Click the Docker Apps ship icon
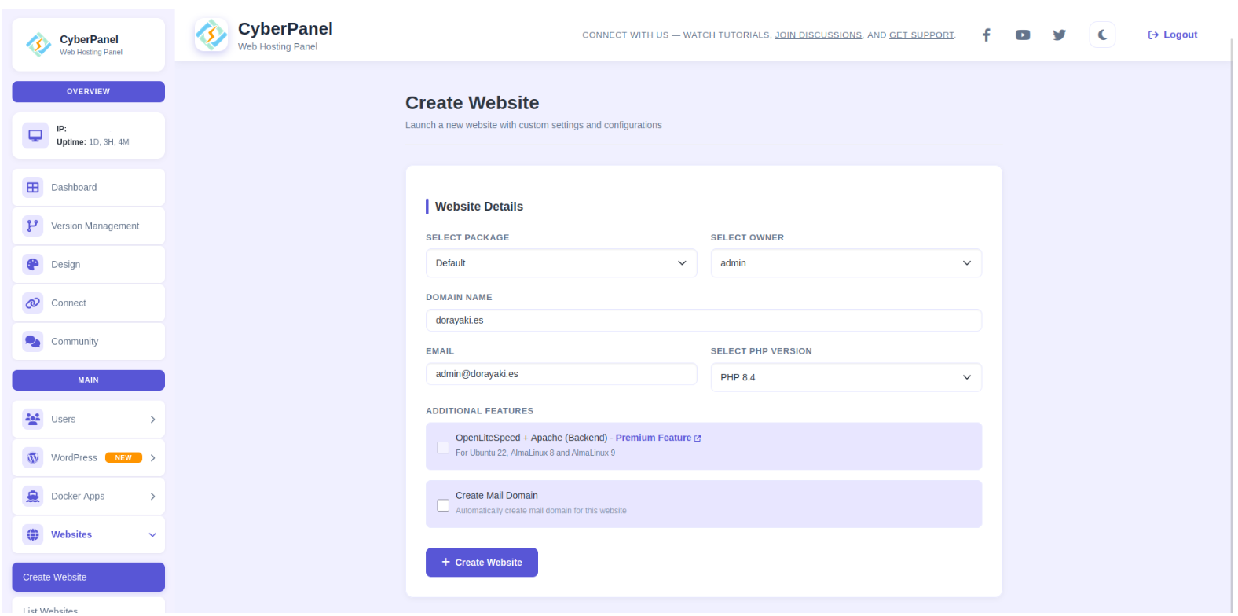 [x=33, y=497]
